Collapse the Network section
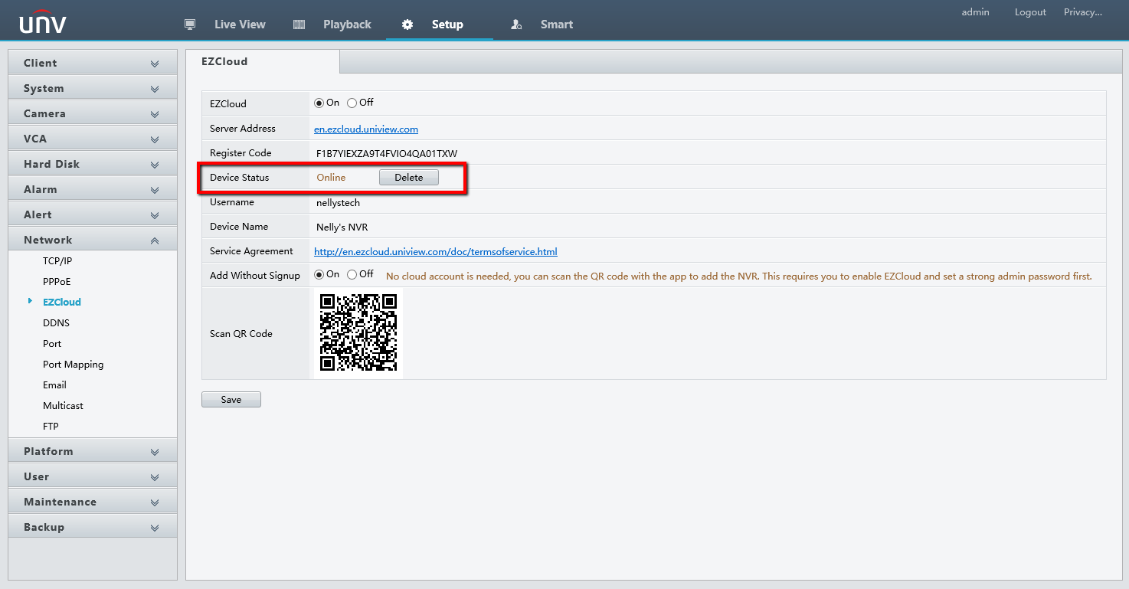 click(92, 240)
